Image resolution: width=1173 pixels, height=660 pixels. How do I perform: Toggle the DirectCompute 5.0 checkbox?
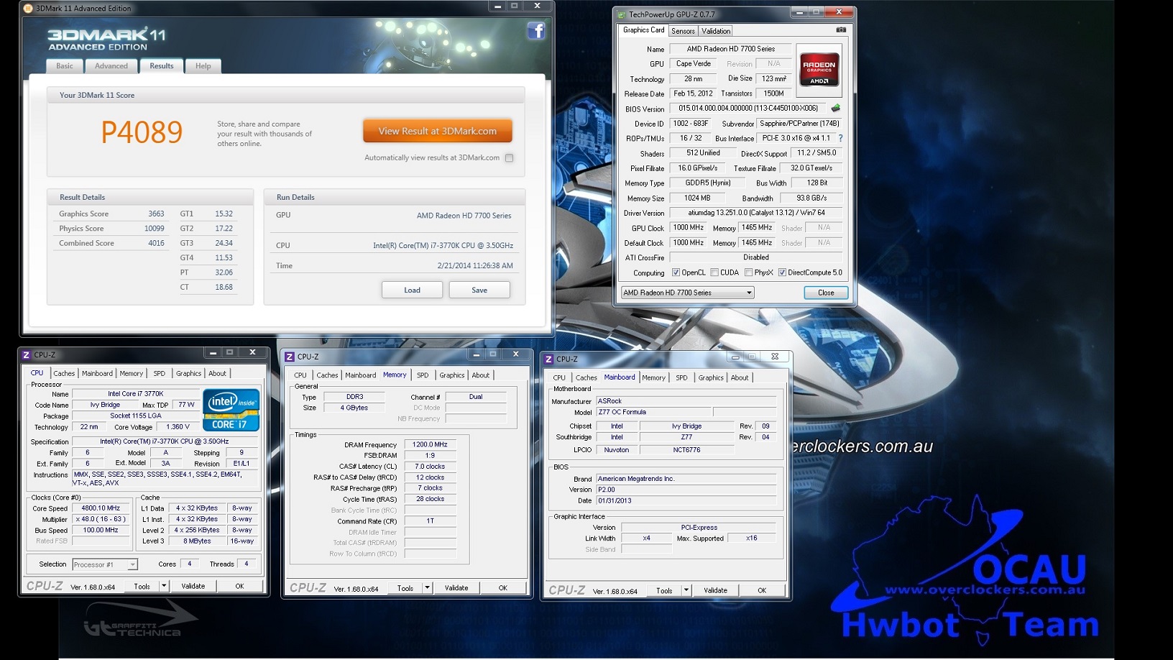[782, 272]
